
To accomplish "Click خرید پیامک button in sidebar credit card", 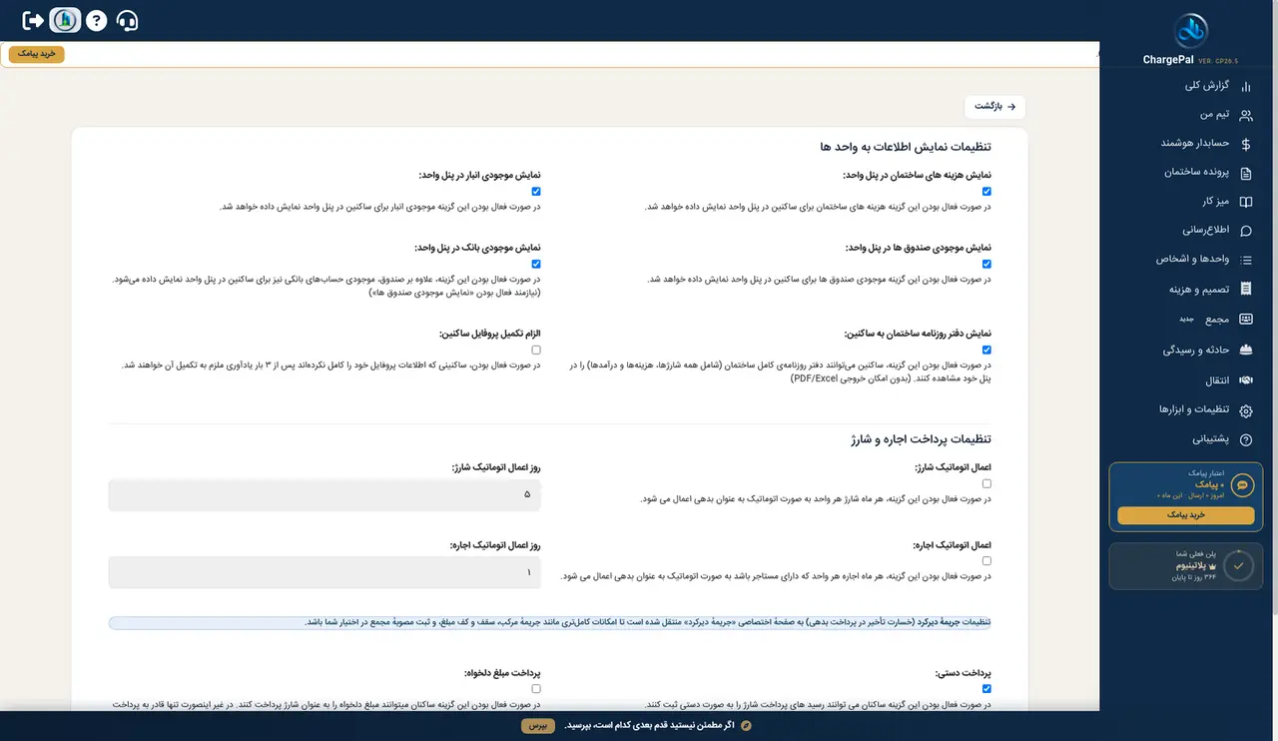I will (1185, 515).
